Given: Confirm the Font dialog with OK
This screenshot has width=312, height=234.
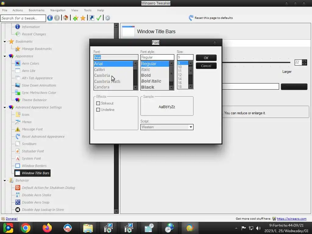Looking at the screenshot, I should click(x=206, y=58).
